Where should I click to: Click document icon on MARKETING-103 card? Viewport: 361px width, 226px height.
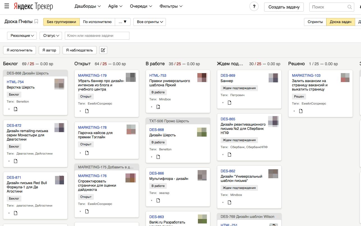click(x=301, y=111)
